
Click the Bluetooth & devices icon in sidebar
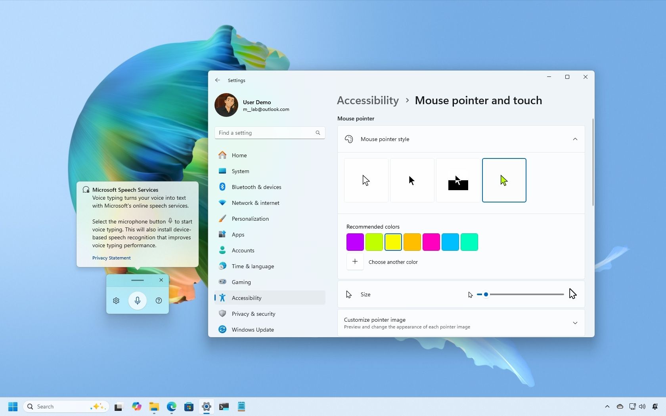tap(223, 187)
